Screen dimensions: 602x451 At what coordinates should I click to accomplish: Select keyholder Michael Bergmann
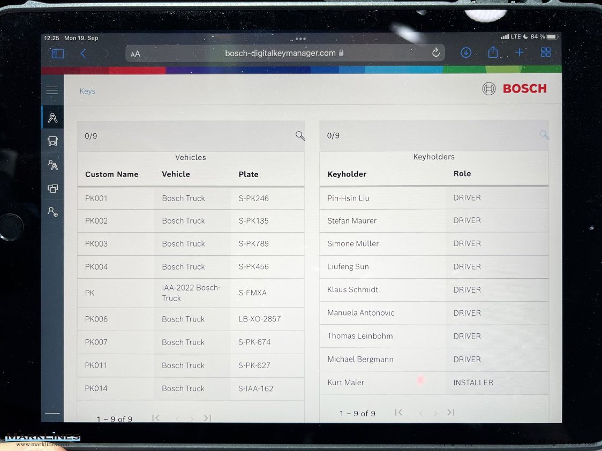coord(434,360)
